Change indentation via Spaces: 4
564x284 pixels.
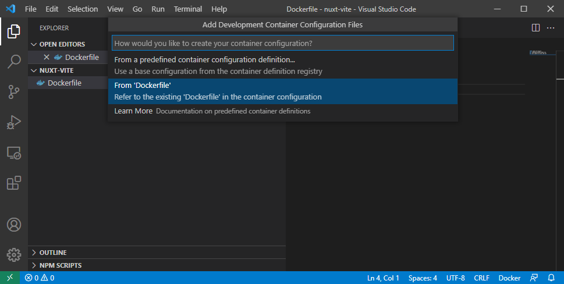(423, 278)
